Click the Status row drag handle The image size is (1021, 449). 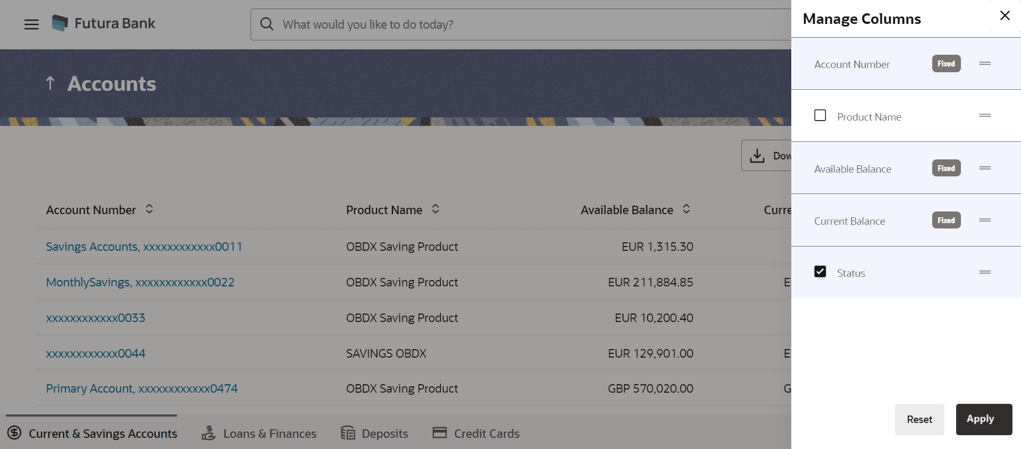pos(985,272)
